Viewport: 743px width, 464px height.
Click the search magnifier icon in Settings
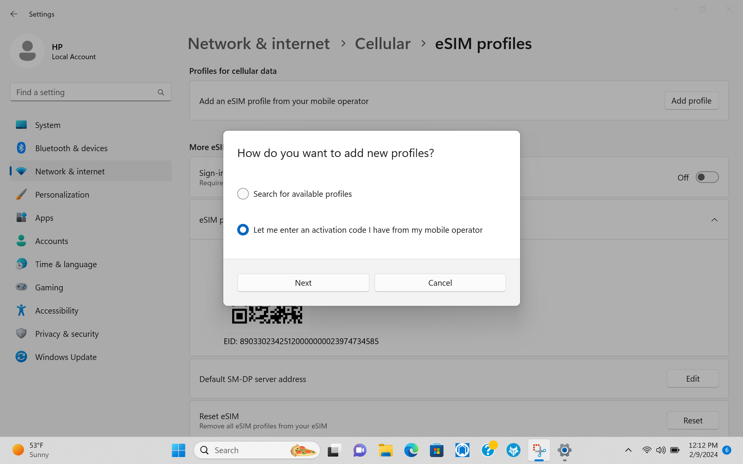click(x=161, y=92)
